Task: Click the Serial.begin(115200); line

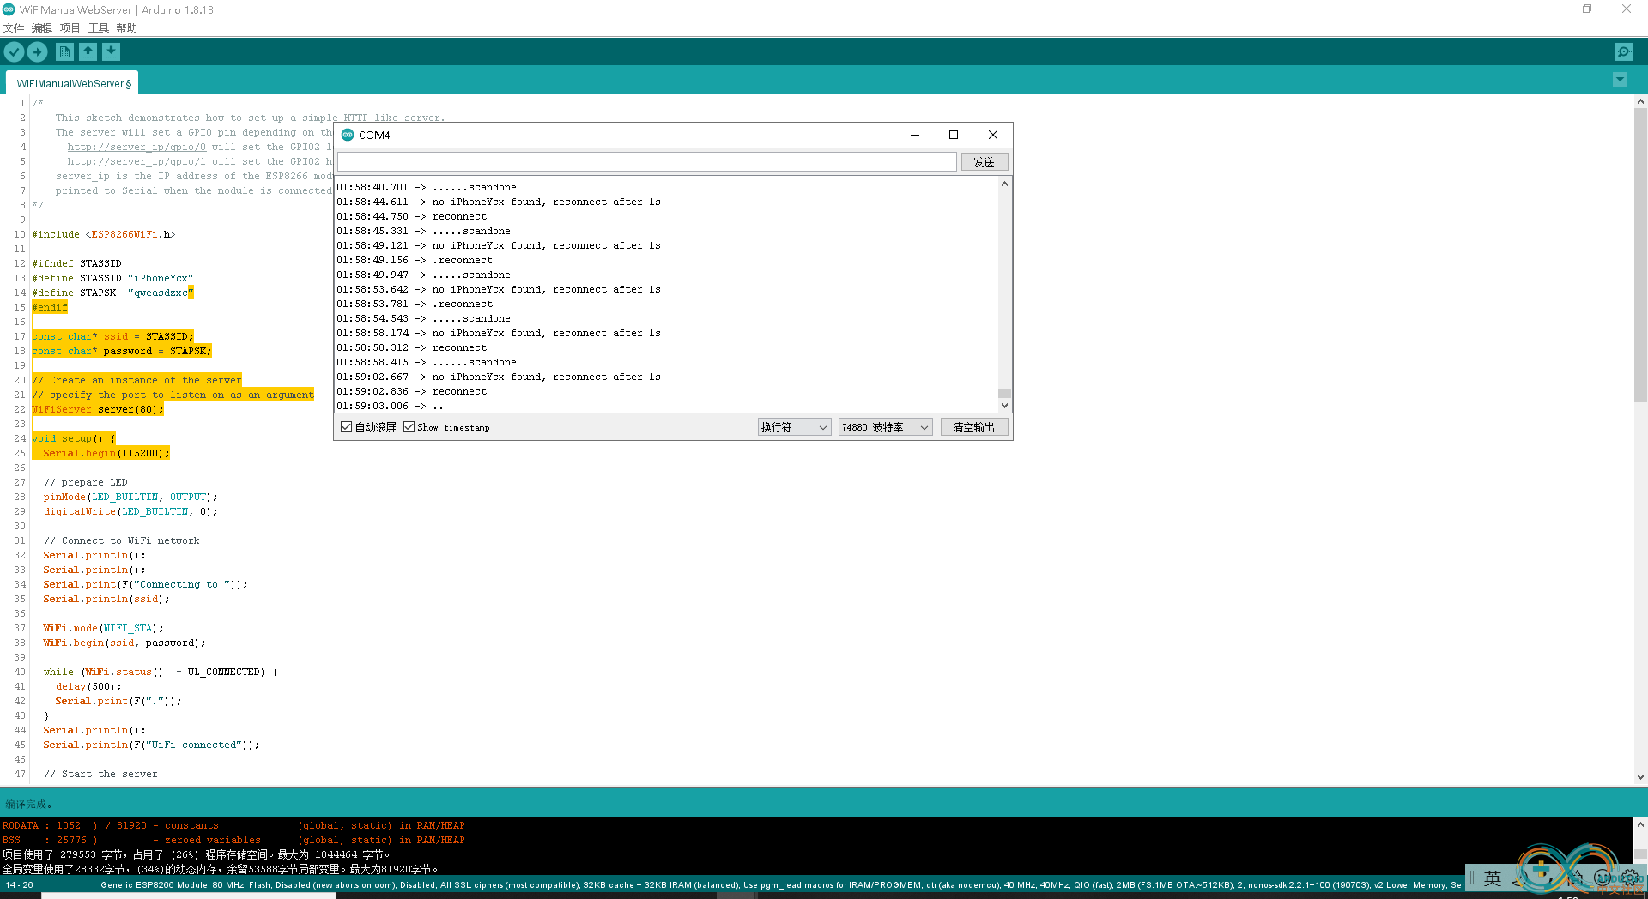Action: coord(106,453)
